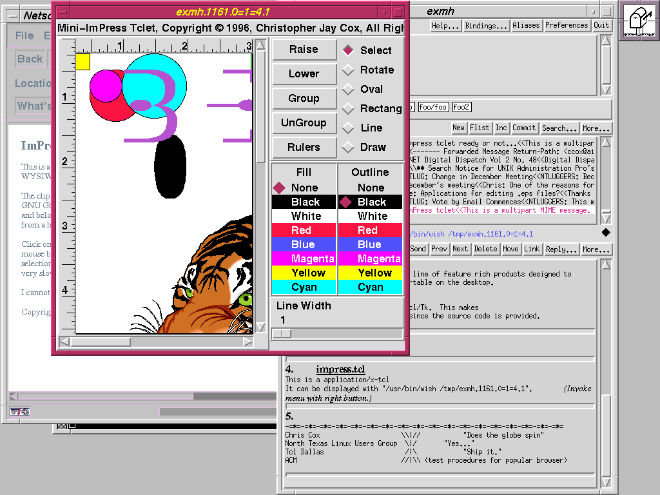Image resolution: width=660 pixels, height=495 pixels.
Task: Pick Yellow in the Outline column
Action: [x=371, y=273]
